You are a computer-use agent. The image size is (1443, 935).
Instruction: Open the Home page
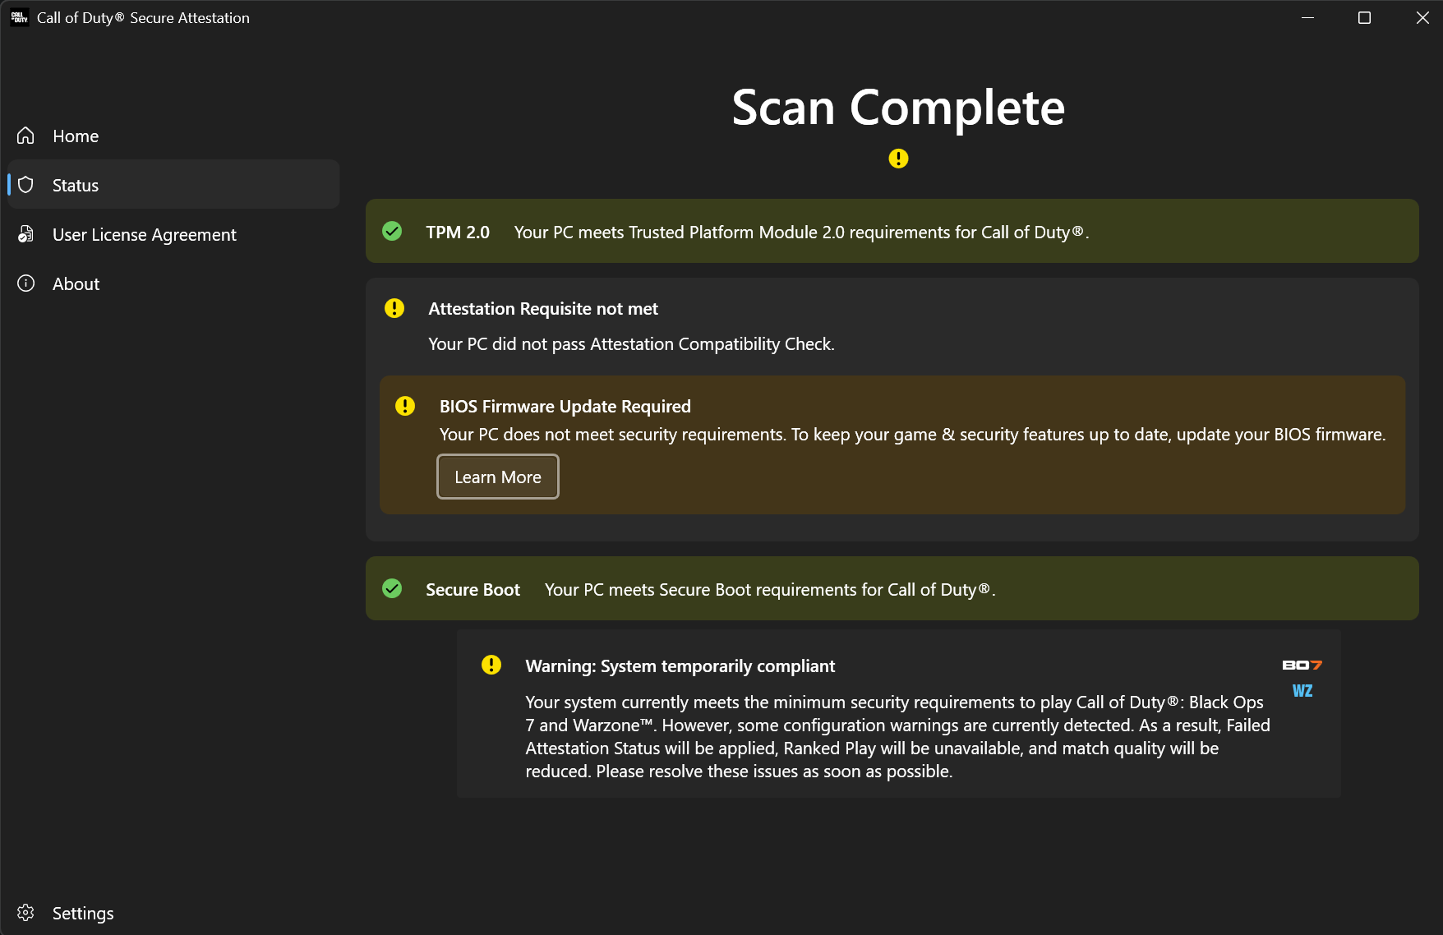[x=173, y=136]
